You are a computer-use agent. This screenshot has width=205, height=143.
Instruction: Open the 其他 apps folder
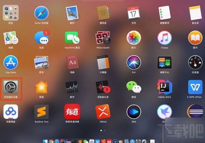(x=11, y=13)
